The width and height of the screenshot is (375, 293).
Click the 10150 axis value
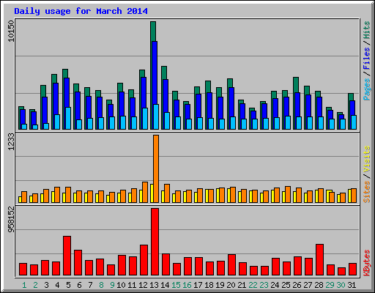(x=11, y=31)
